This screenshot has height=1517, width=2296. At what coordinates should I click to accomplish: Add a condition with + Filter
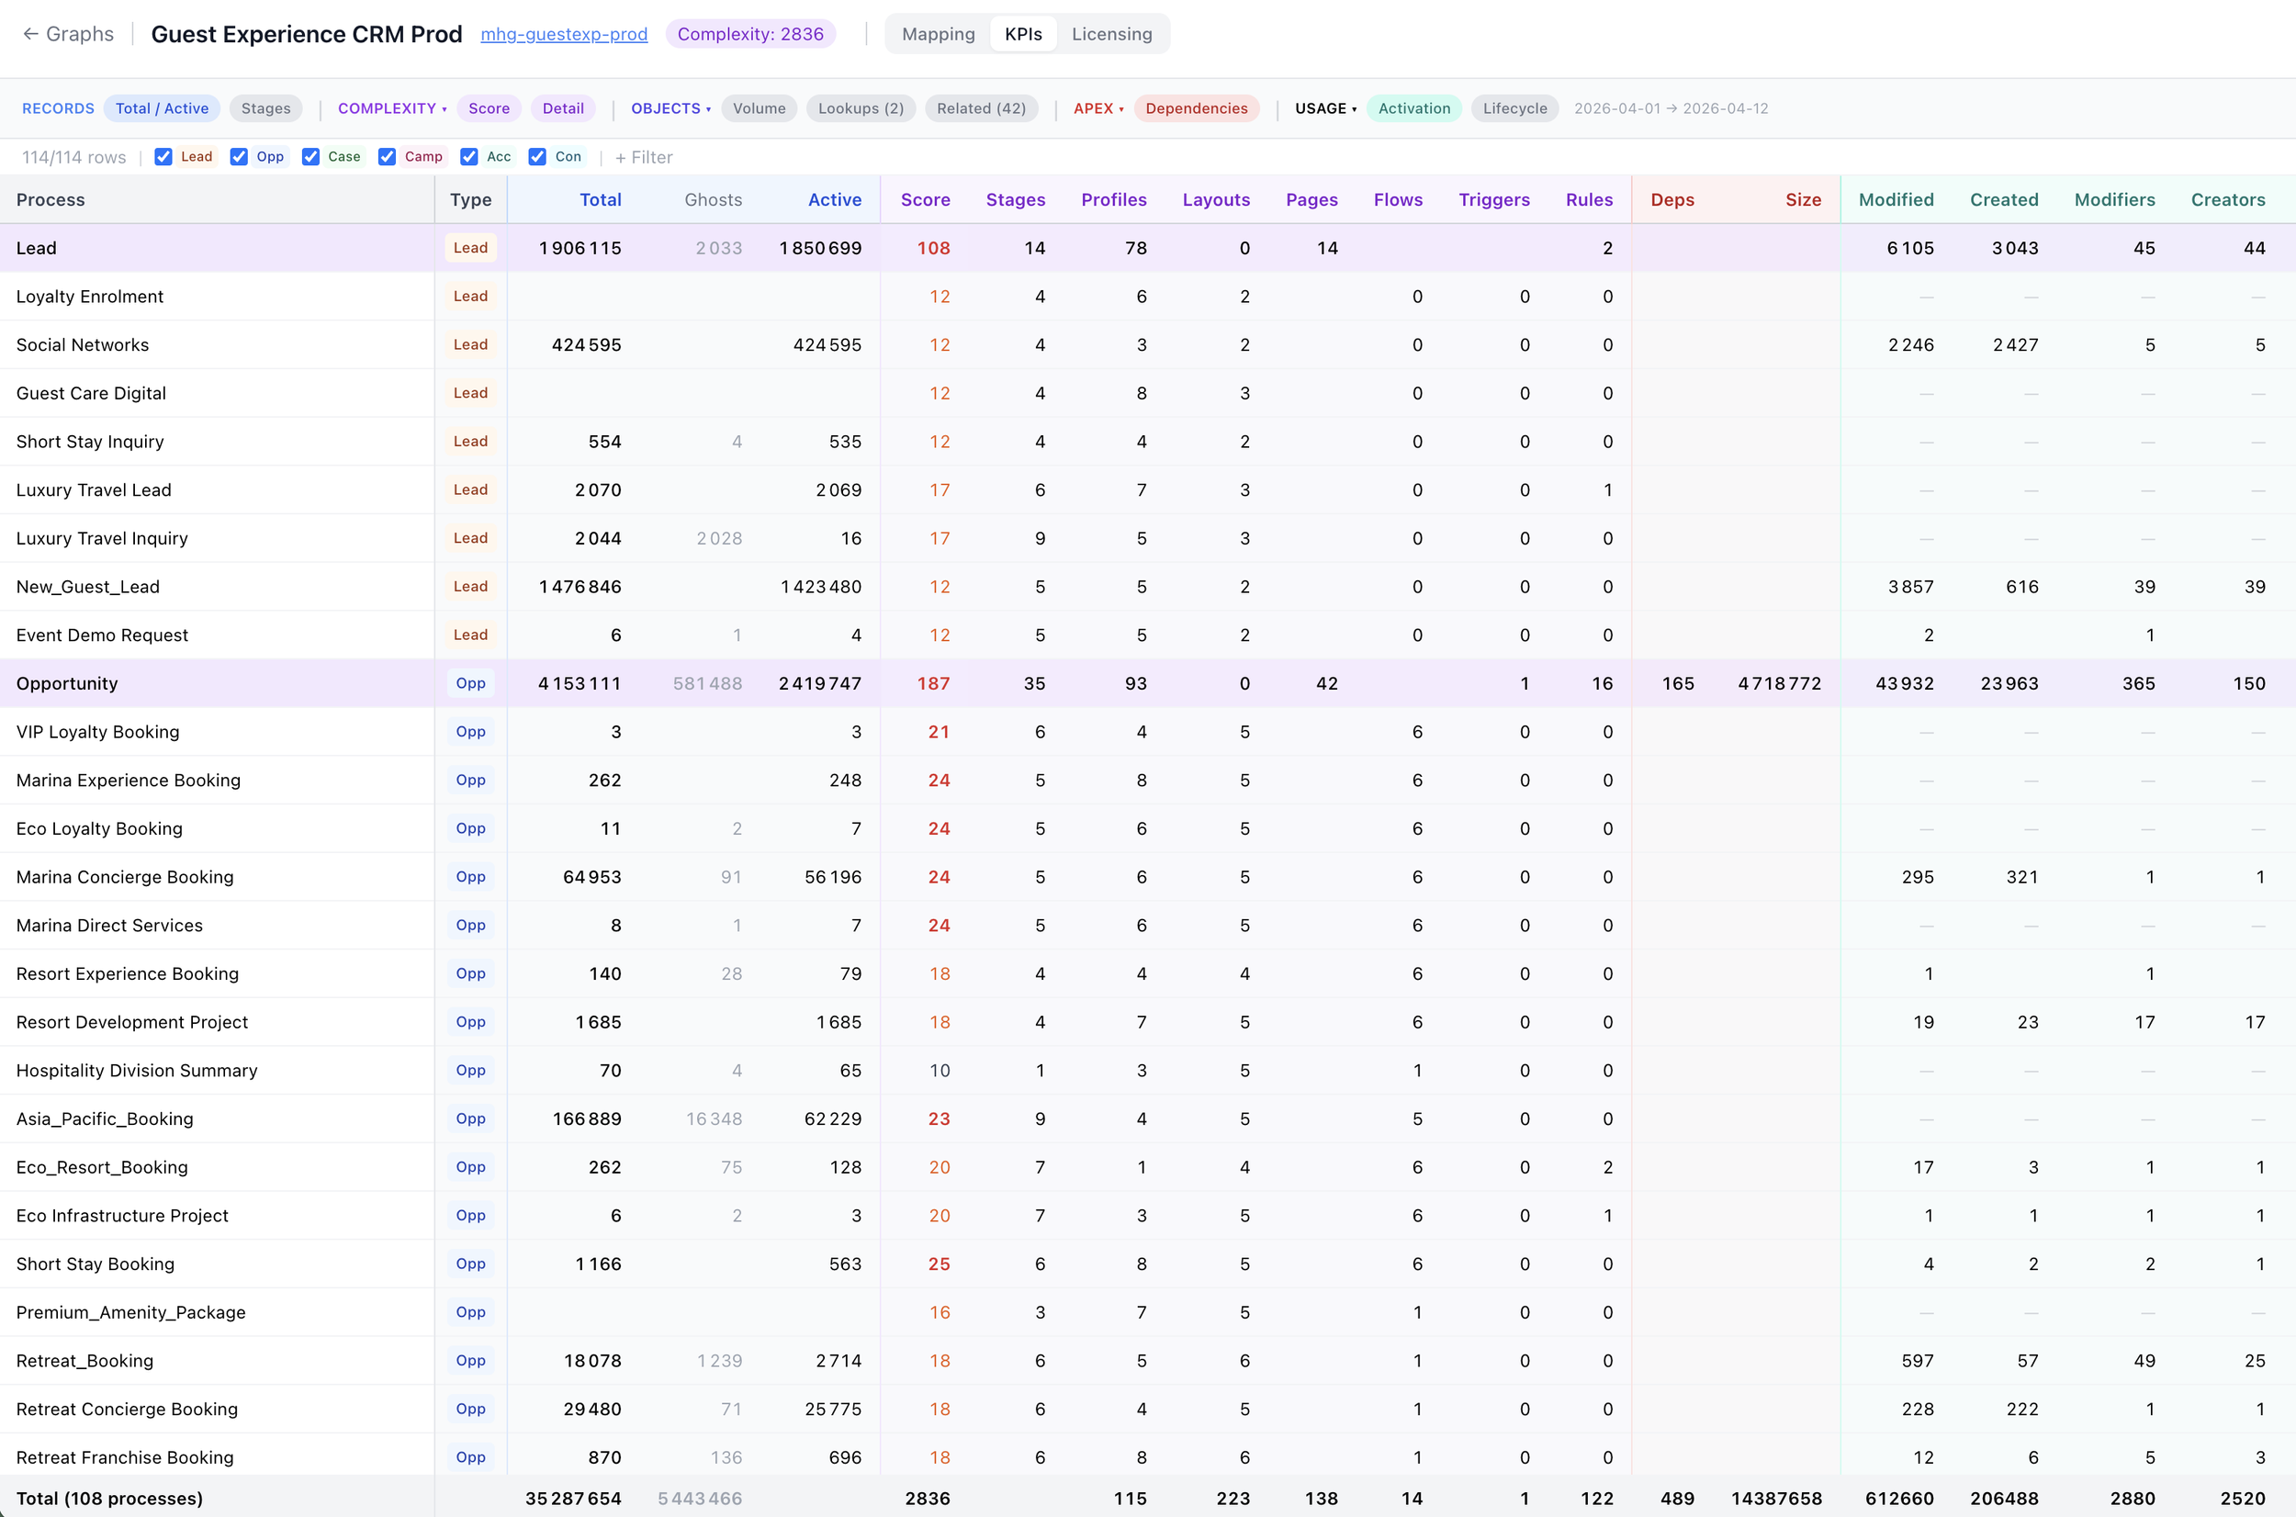pyautogui.click(x=643, y=157)
